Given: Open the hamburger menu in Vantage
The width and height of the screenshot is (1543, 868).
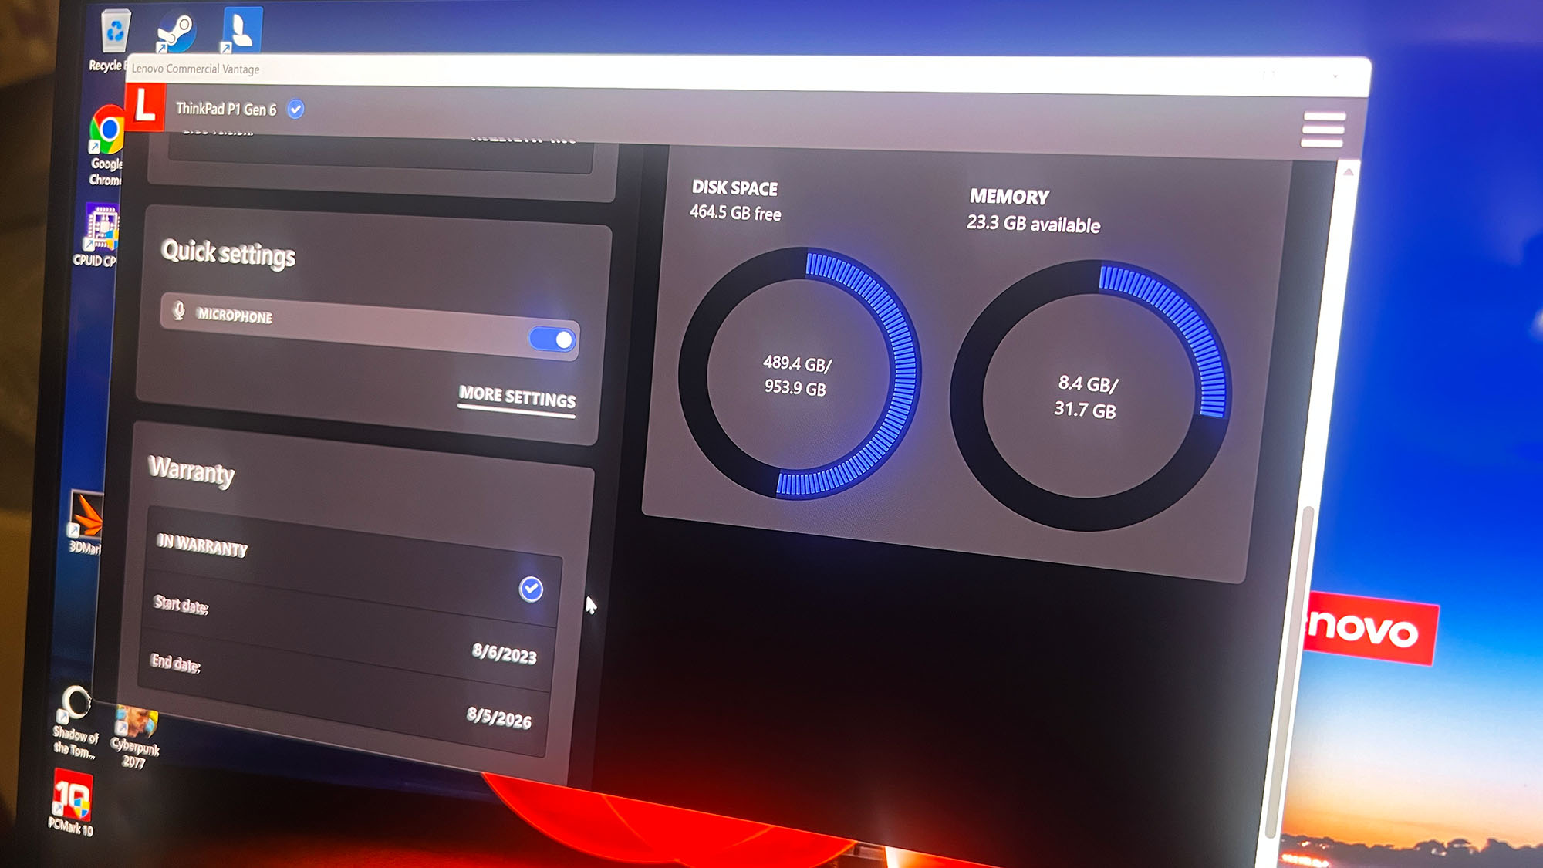Looking at the screenshot, I should click(x=1323, y=129).
